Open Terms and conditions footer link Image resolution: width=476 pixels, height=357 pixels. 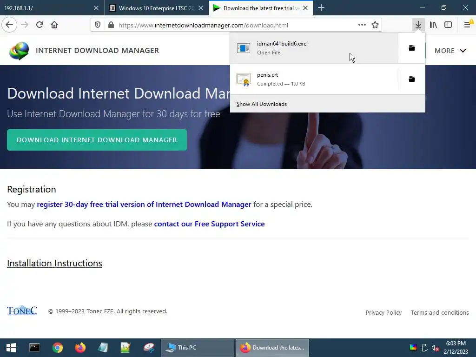[x=440, y=313]
